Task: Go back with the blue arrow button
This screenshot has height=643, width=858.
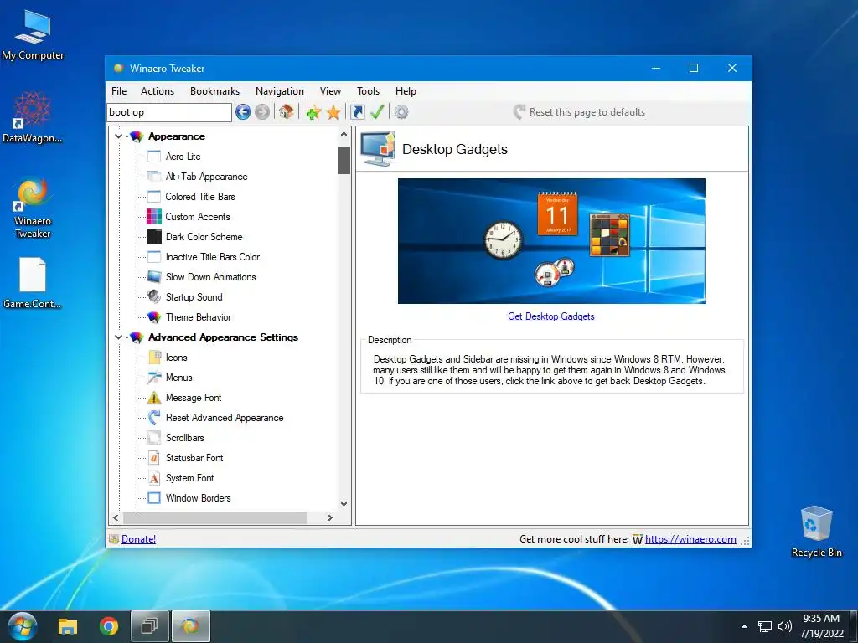Action: (x=243, y=112)
